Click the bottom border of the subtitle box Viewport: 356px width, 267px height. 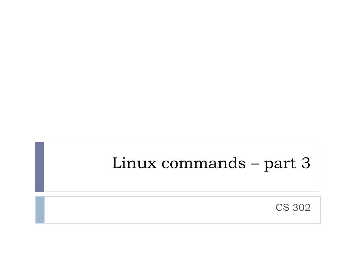click(181, 223)
